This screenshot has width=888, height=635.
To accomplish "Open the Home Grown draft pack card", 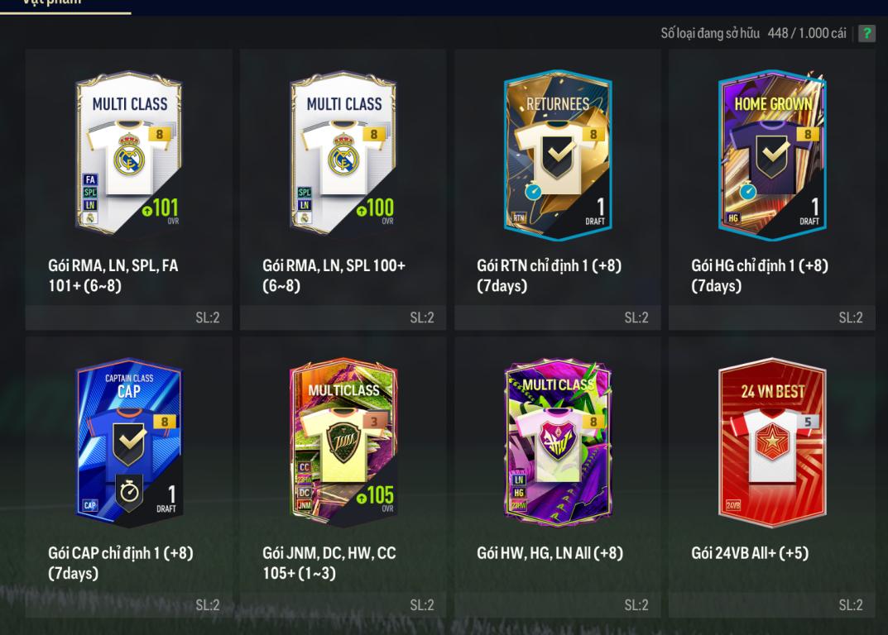I will tap(772, 155).
